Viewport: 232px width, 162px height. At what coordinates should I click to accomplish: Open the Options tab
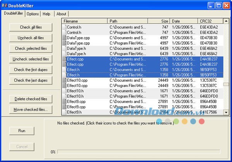point(32,14)
